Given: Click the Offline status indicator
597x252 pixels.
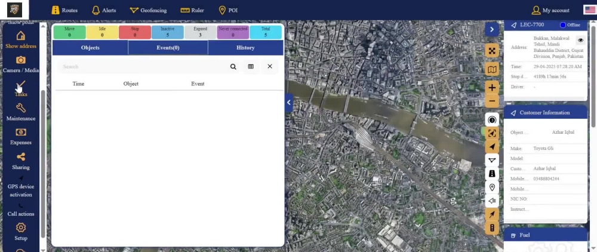Looking at the screenshot, I should [570, 25].
